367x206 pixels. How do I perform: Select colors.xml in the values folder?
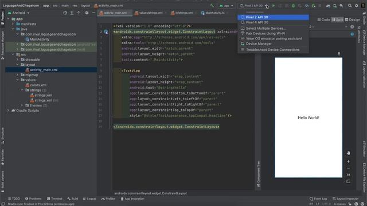coord(36,85)
